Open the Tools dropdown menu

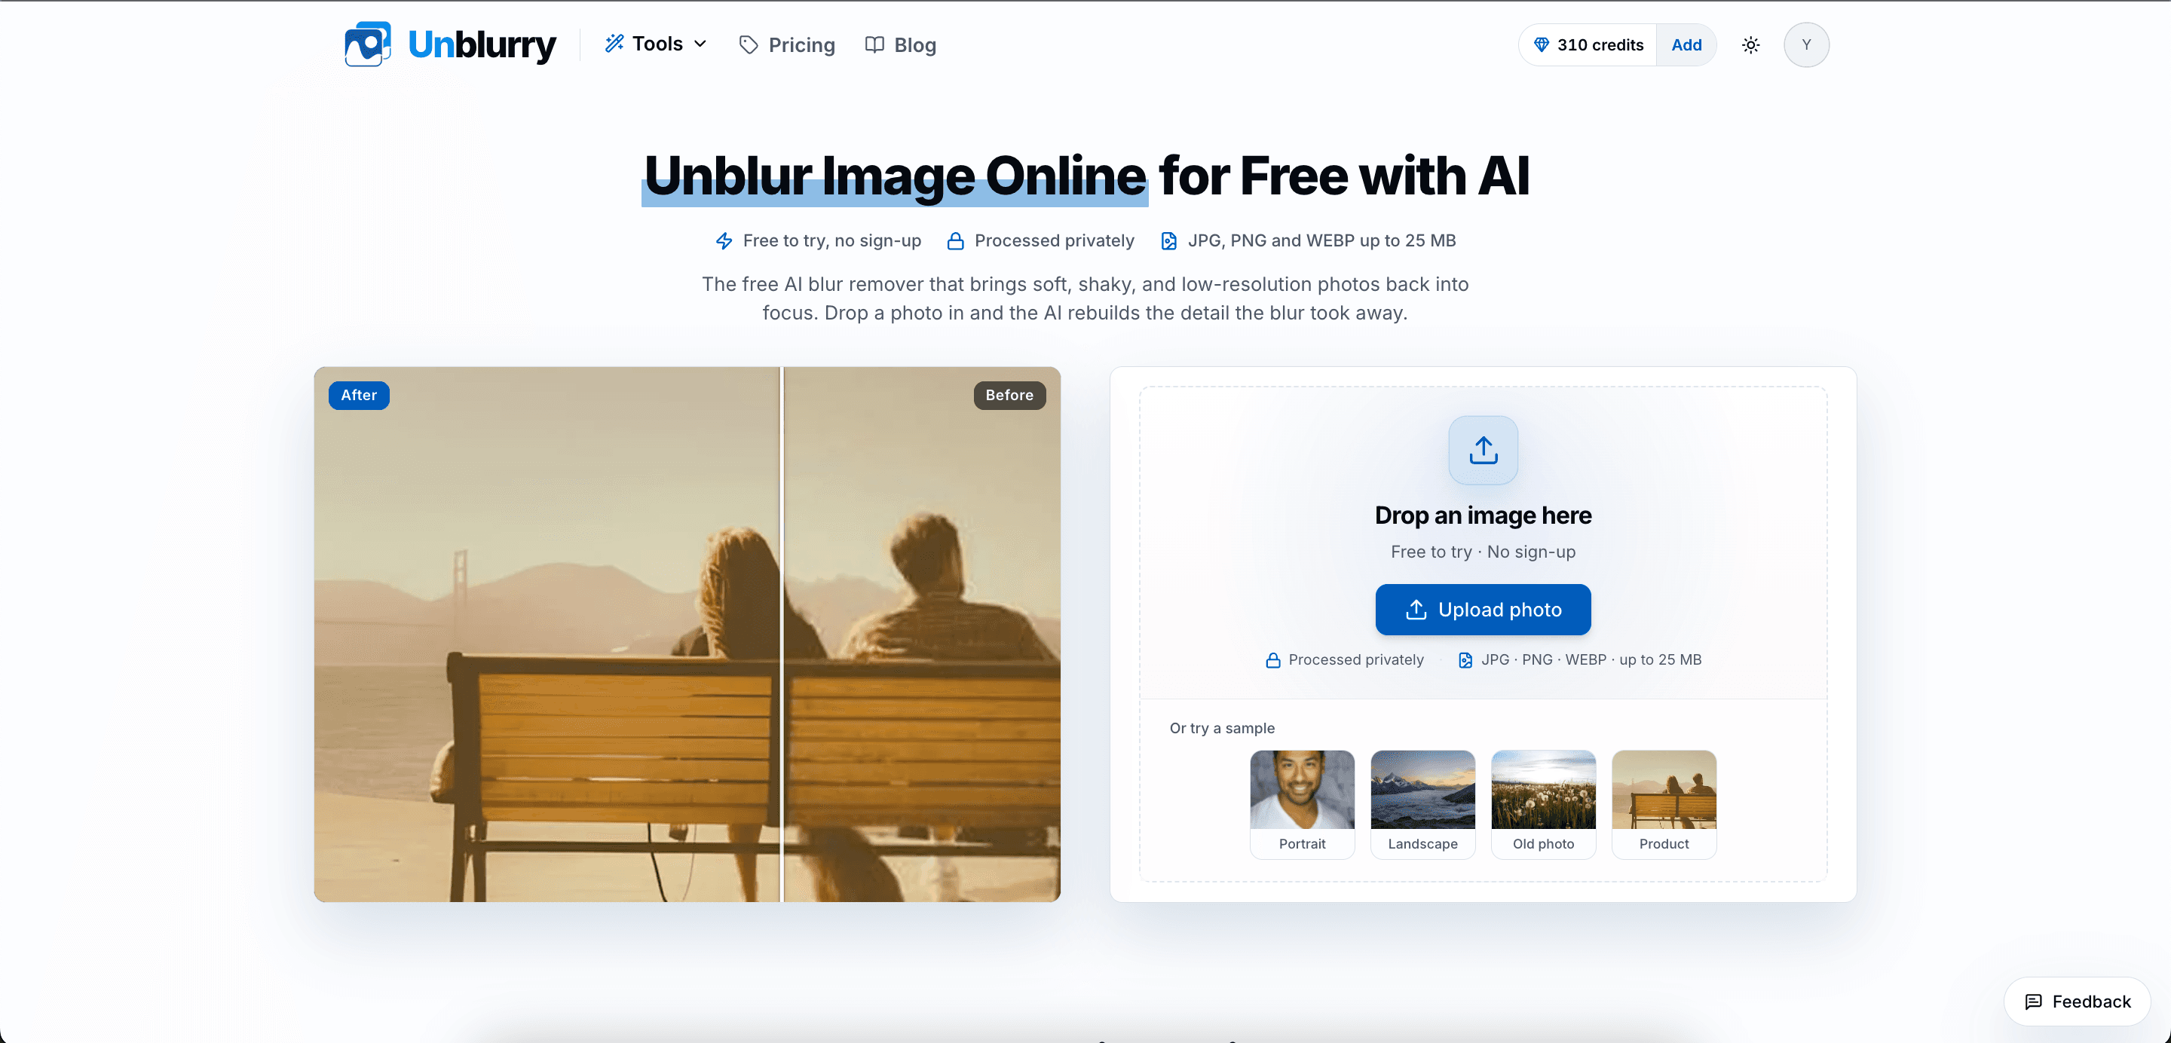(656, 44)
